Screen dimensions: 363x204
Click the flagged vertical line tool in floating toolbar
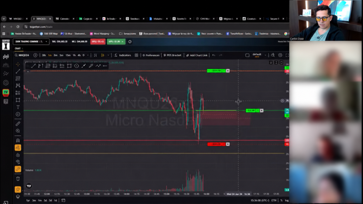tap(40, 66)
